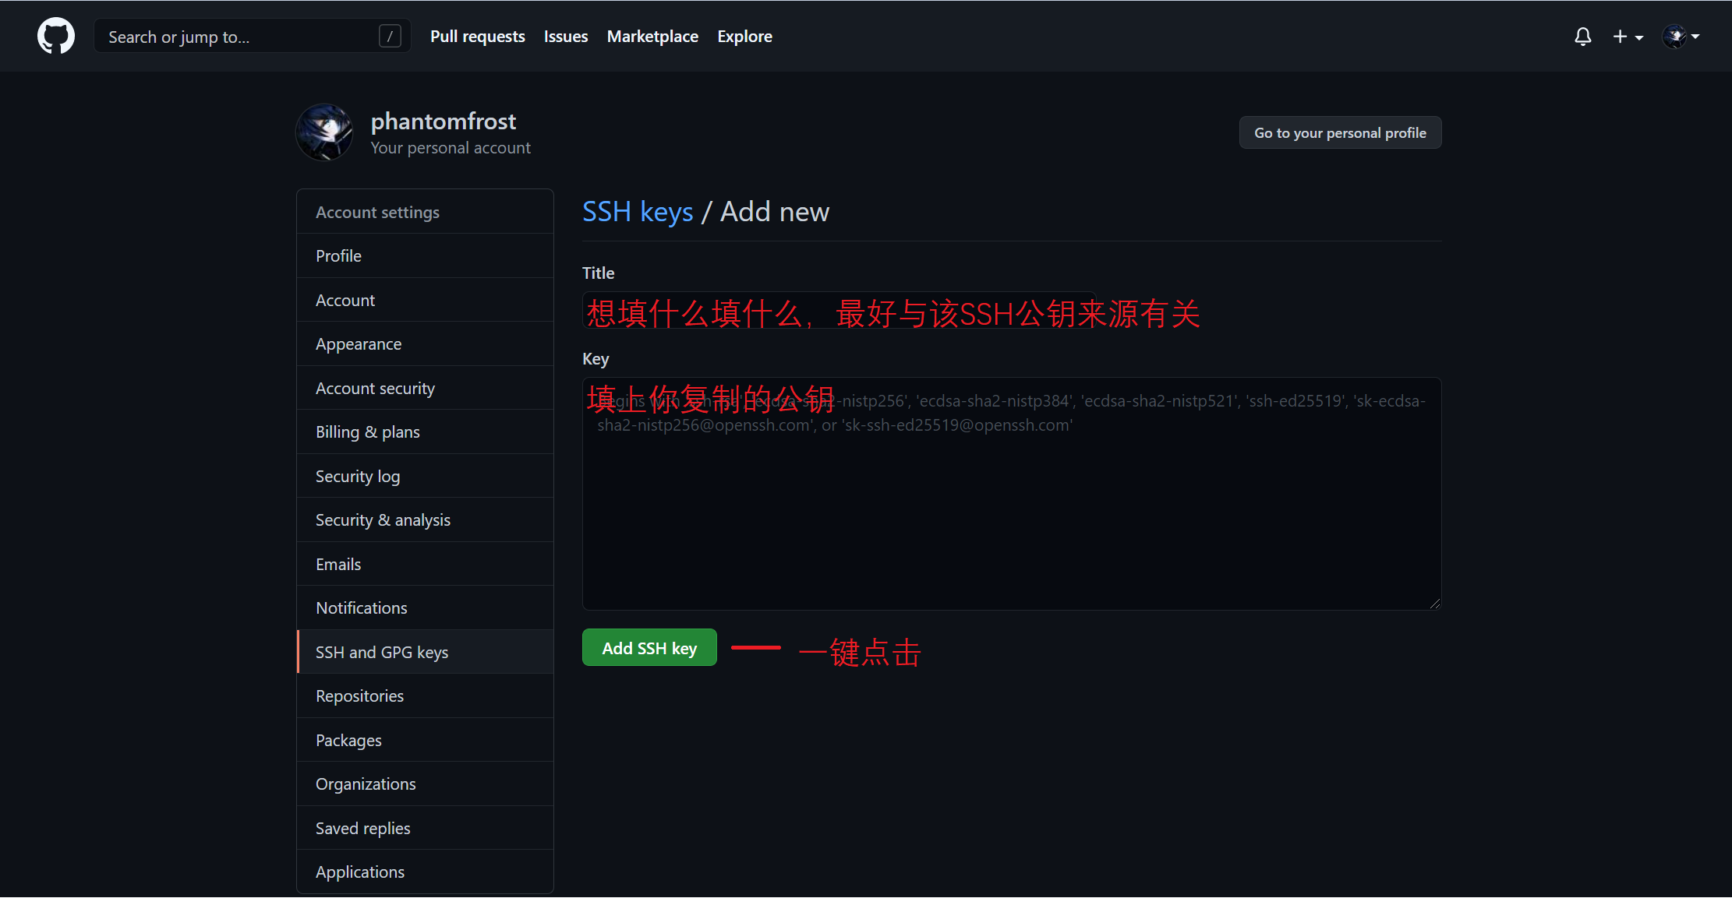
Task: Open Notifications in the sidebar
Action: pos(425,608)
